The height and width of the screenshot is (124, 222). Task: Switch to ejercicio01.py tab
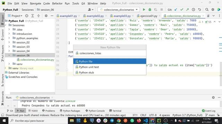(x=149, y=16)
